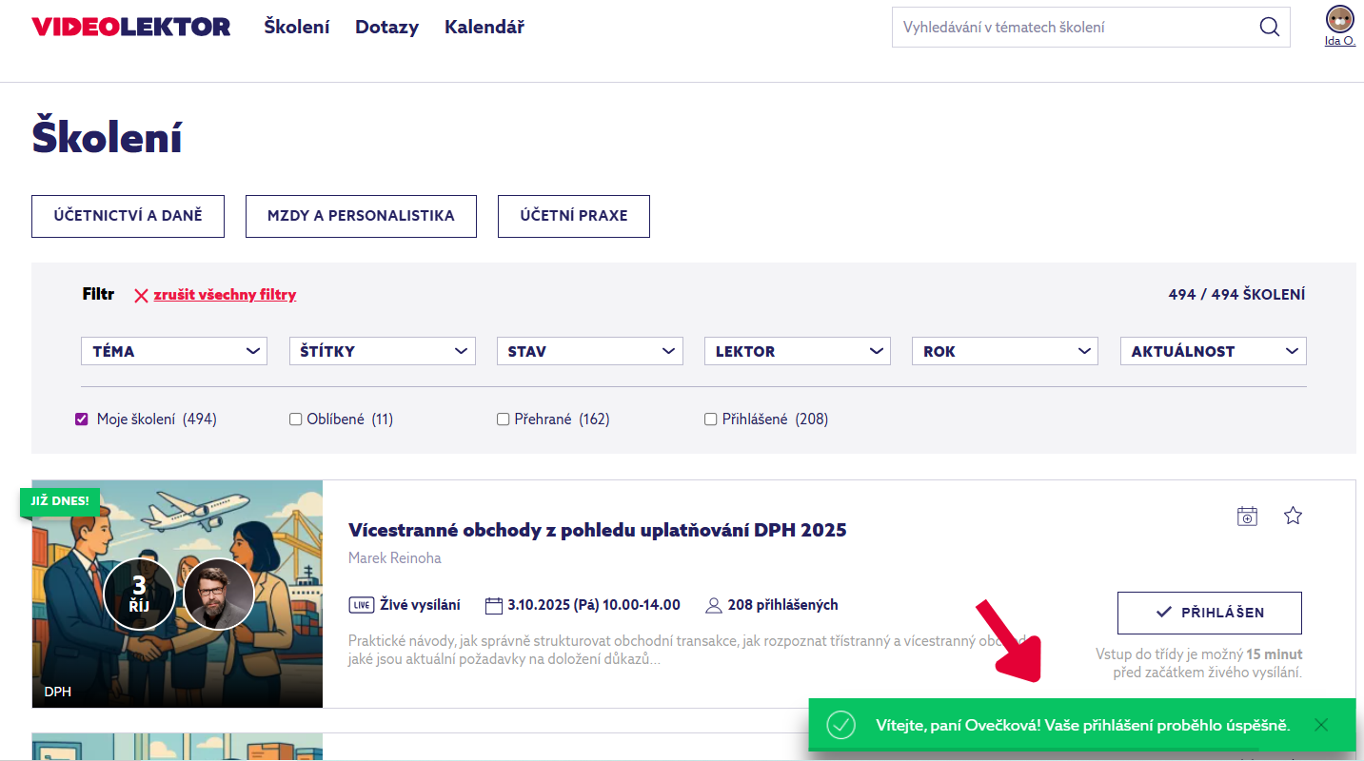Tick the Přehrané checkbox
The image size is (1364, 761).
[504, 420]
